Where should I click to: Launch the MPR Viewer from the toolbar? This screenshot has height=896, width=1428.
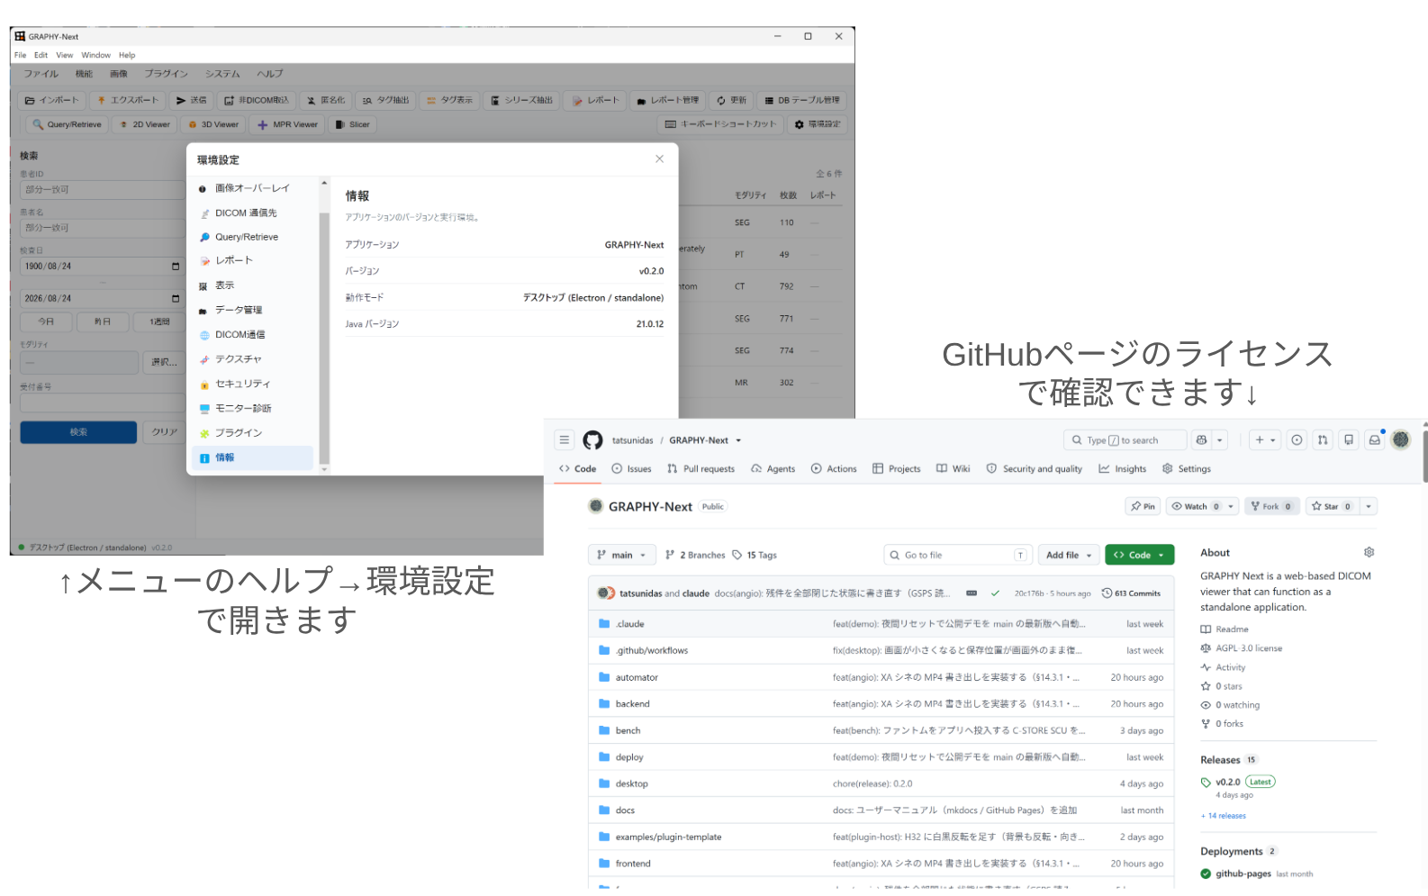point(287,124)
